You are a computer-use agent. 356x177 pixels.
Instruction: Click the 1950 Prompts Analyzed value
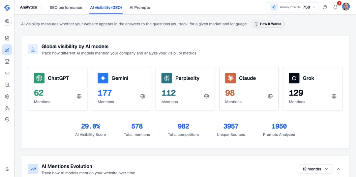point(279,126)
